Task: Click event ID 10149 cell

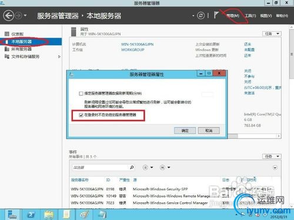Action: tap(111, 196)
